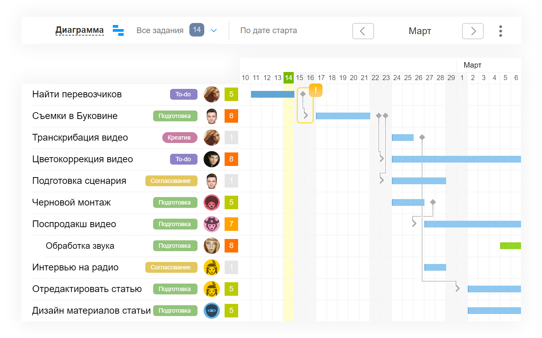Open subtask Обработка звука
This screenshot has height=338, width=542.
click(x=80, y=246)
